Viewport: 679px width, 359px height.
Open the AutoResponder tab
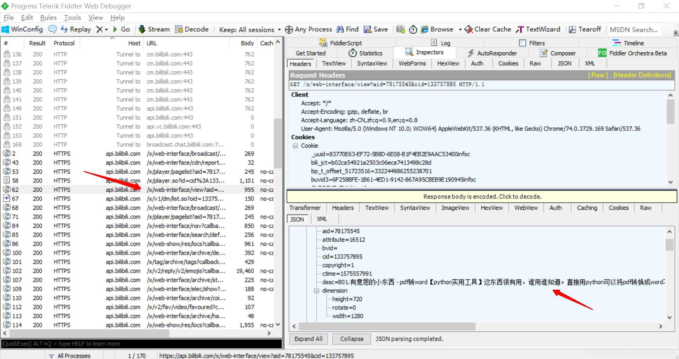pyautogui.click(x=492, y=53)
